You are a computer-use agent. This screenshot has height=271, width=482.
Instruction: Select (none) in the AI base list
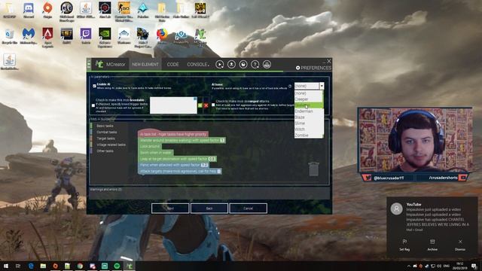(x=309, y=93)
